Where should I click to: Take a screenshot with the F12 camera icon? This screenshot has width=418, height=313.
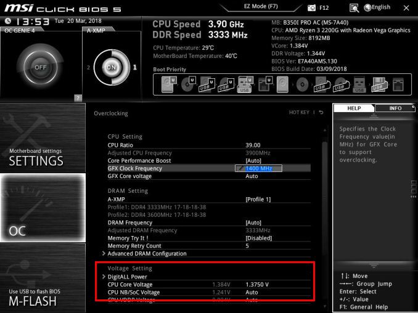[311, 8]
